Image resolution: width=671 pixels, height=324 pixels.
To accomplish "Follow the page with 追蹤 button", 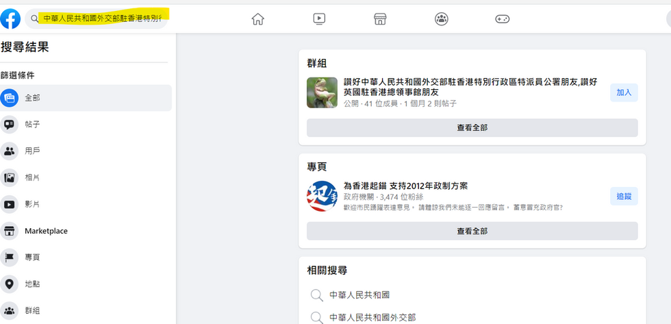I will (x=624, y=197).
